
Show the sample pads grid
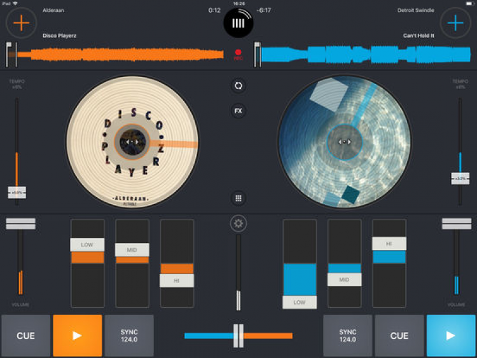pos(238,198)
